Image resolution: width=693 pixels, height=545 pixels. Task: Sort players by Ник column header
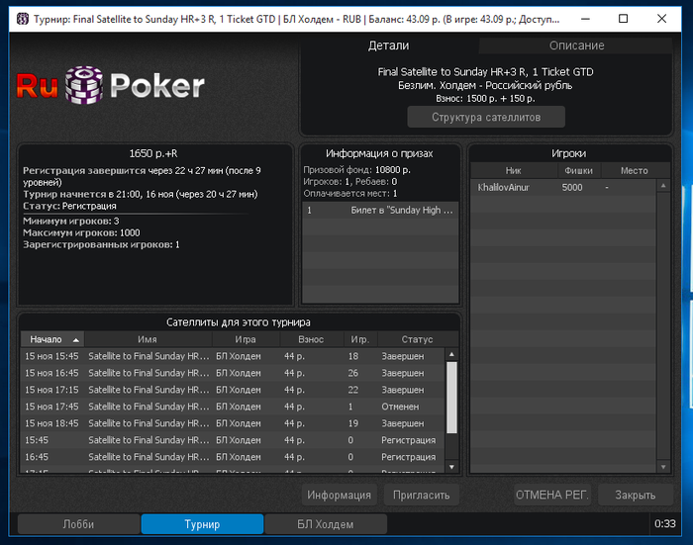(513, 170)
